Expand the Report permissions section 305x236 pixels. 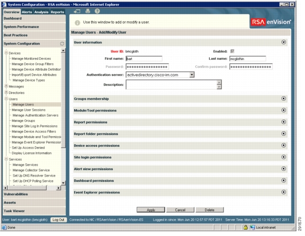click(284, 122)
